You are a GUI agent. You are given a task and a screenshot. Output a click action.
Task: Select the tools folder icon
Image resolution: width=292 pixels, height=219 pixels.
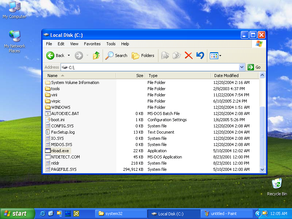48,89
